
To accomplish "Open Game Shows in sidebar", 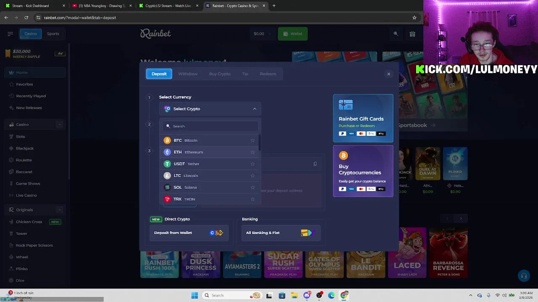I will point(35,184).
